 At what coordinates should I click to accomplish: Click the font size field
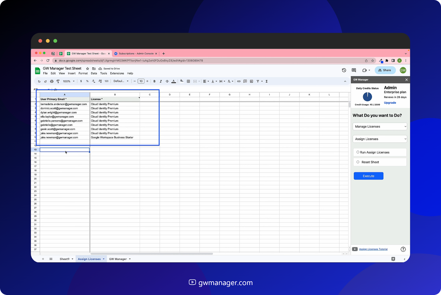click(141, 81)
